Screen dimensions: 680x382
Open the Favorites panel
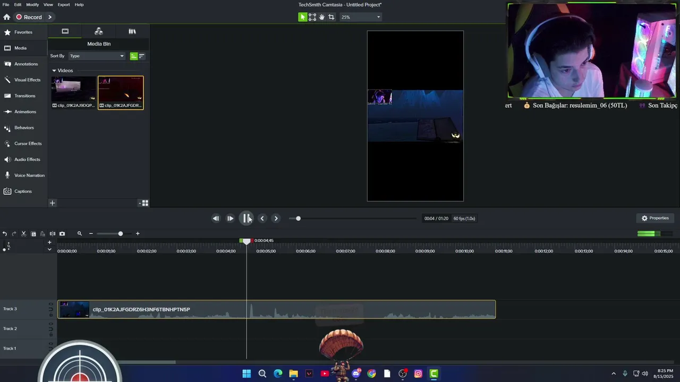click(24, 32)
